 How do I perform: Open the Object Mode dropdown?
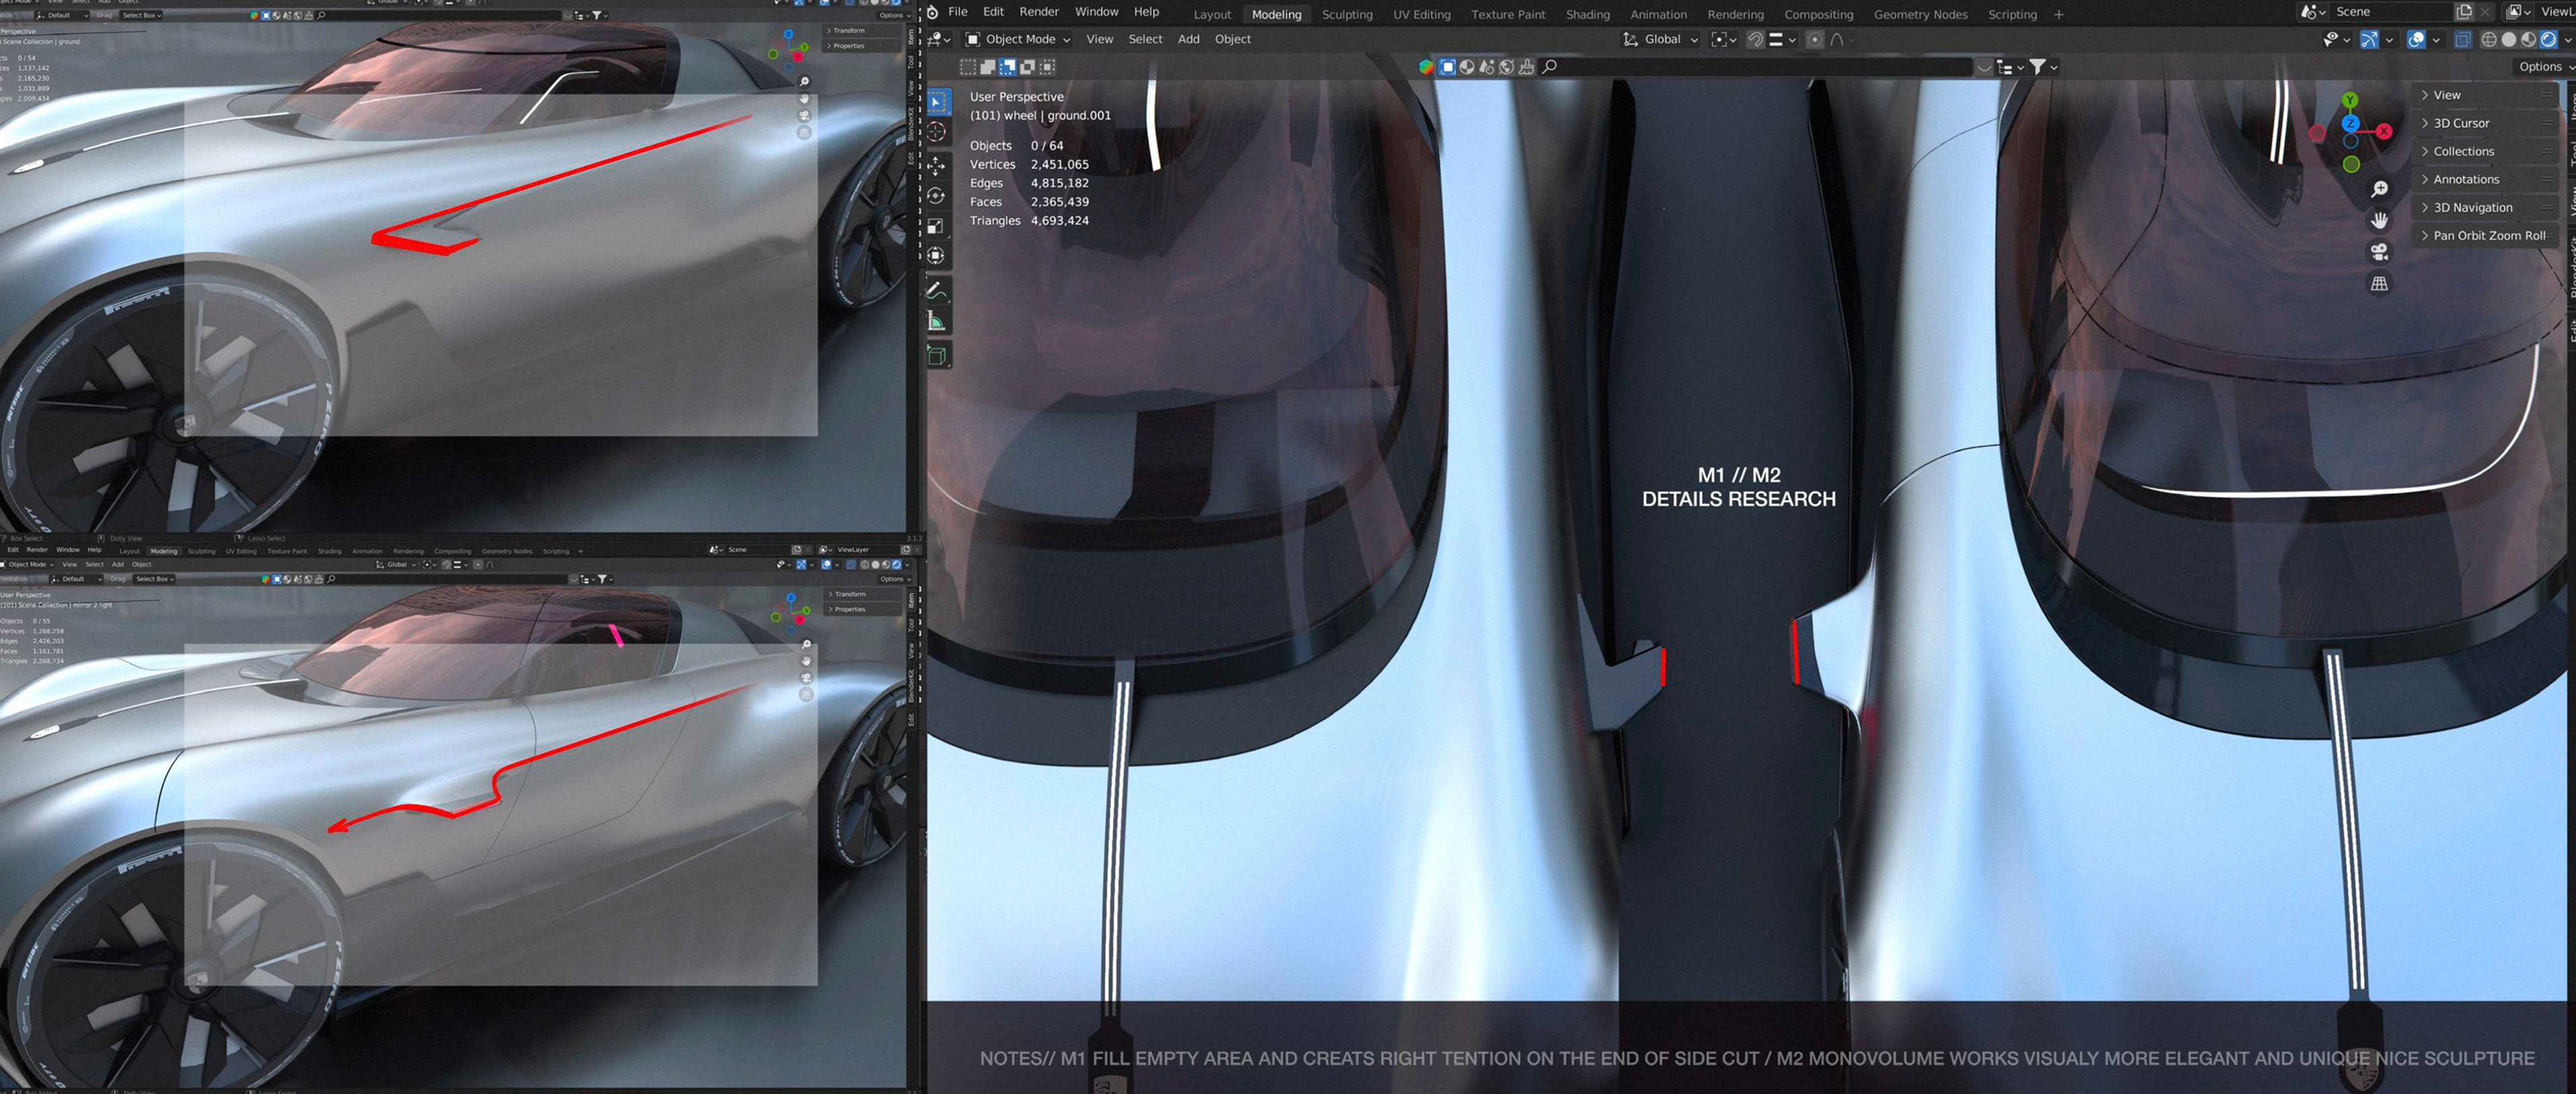[x=1018, y=39]
